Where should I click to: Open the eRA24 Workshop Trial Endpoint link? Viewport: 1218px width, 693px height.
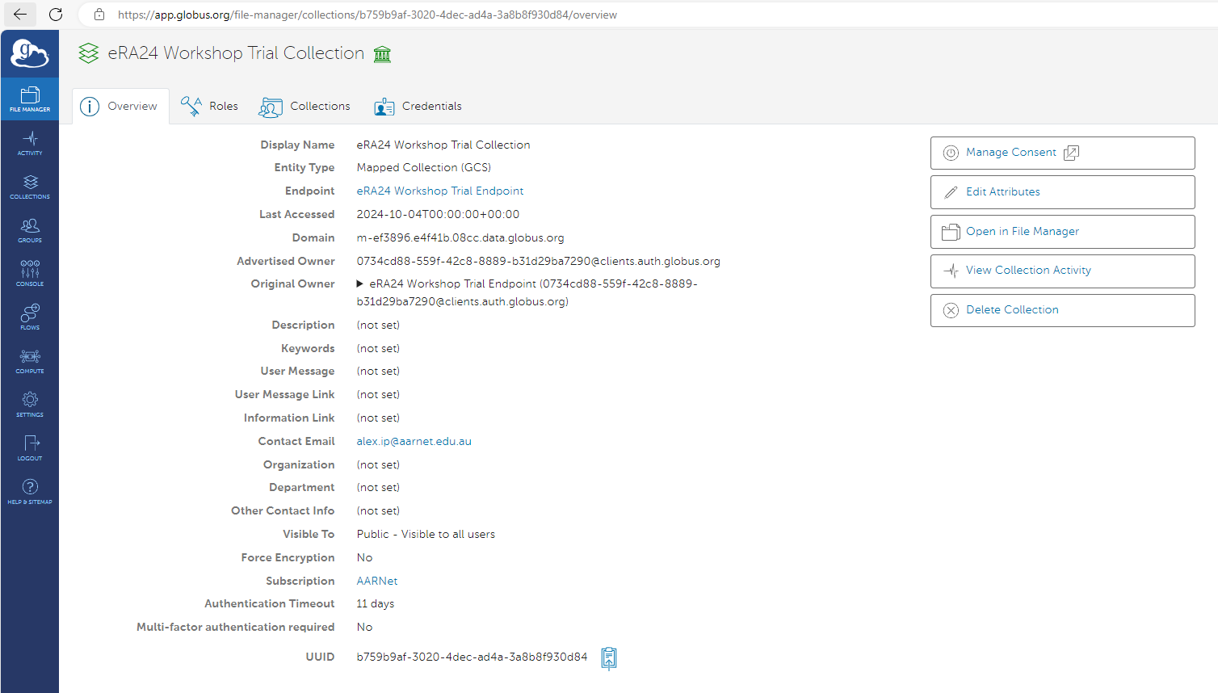tap(440, 191)
